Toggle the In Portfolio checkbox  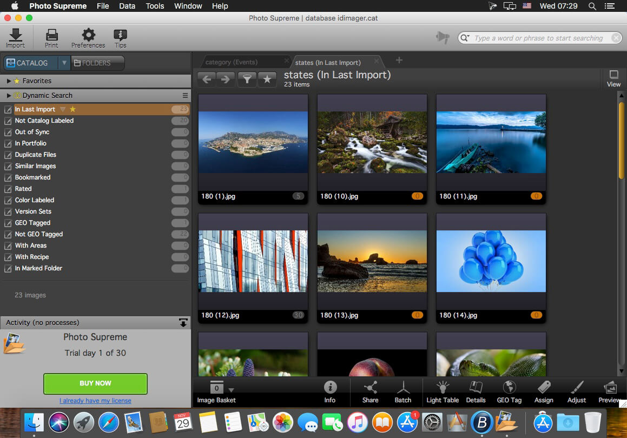[8, 143]
